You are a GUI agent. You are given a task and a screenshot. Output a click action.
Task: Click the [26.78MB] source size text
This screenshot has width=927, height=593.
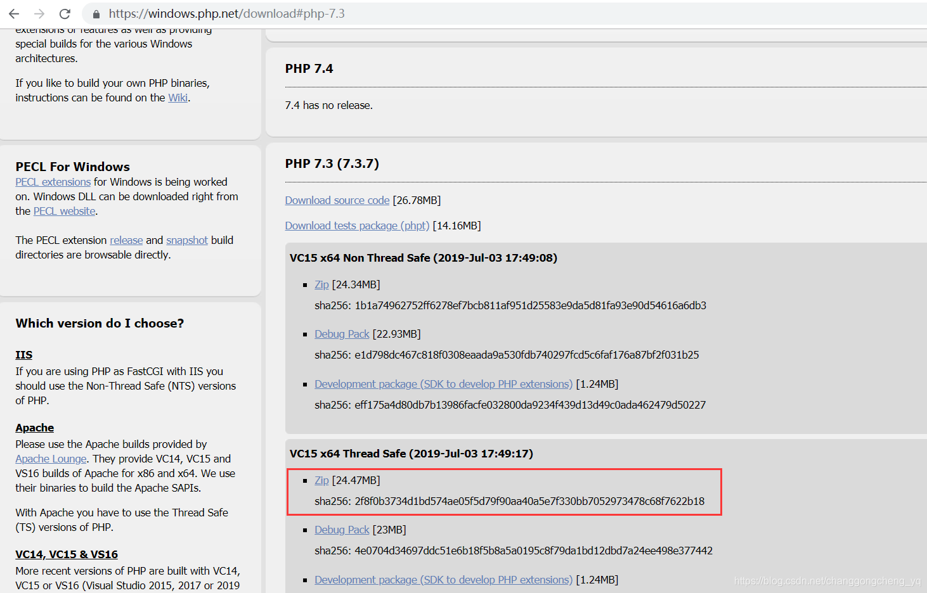click(417, 200)
